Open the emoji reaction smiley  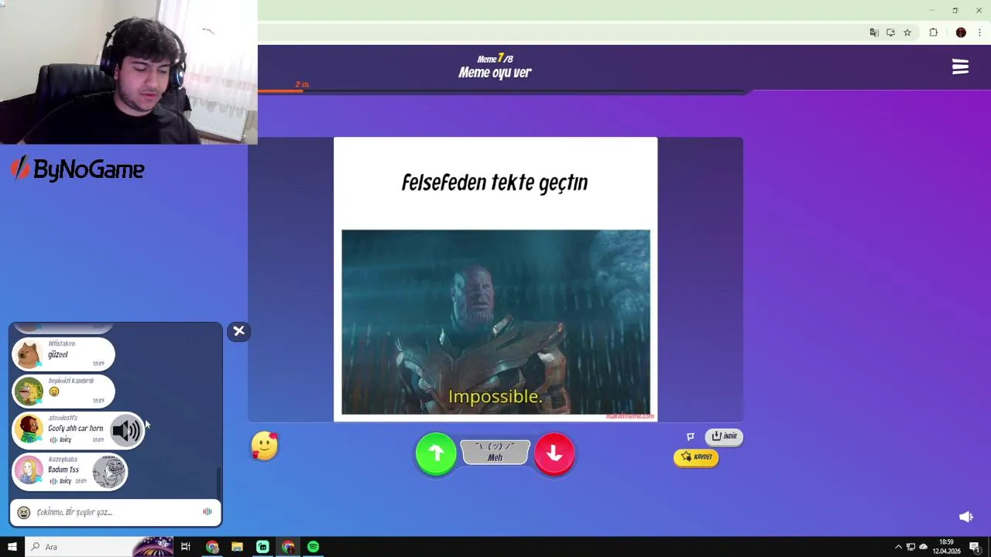click(x=264, y=446)
